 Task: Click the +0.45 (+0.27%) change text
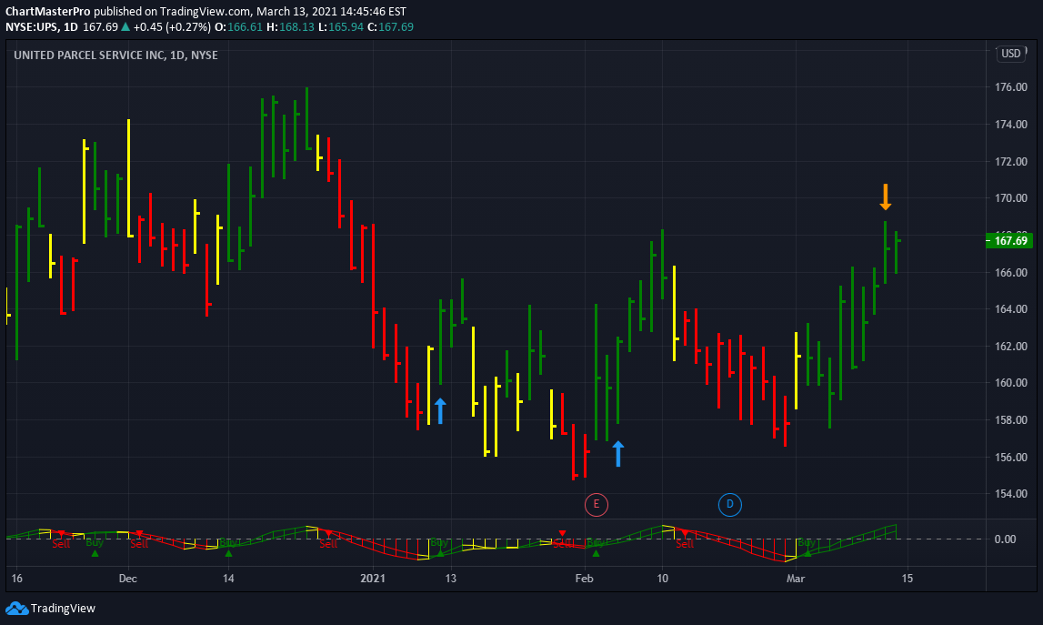pos(172,27)
